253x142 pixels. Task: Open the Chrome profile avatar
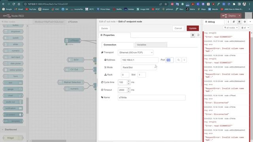244,4
